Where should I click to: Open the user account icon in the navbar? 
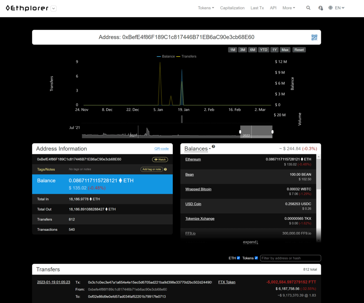click(321, 8)
